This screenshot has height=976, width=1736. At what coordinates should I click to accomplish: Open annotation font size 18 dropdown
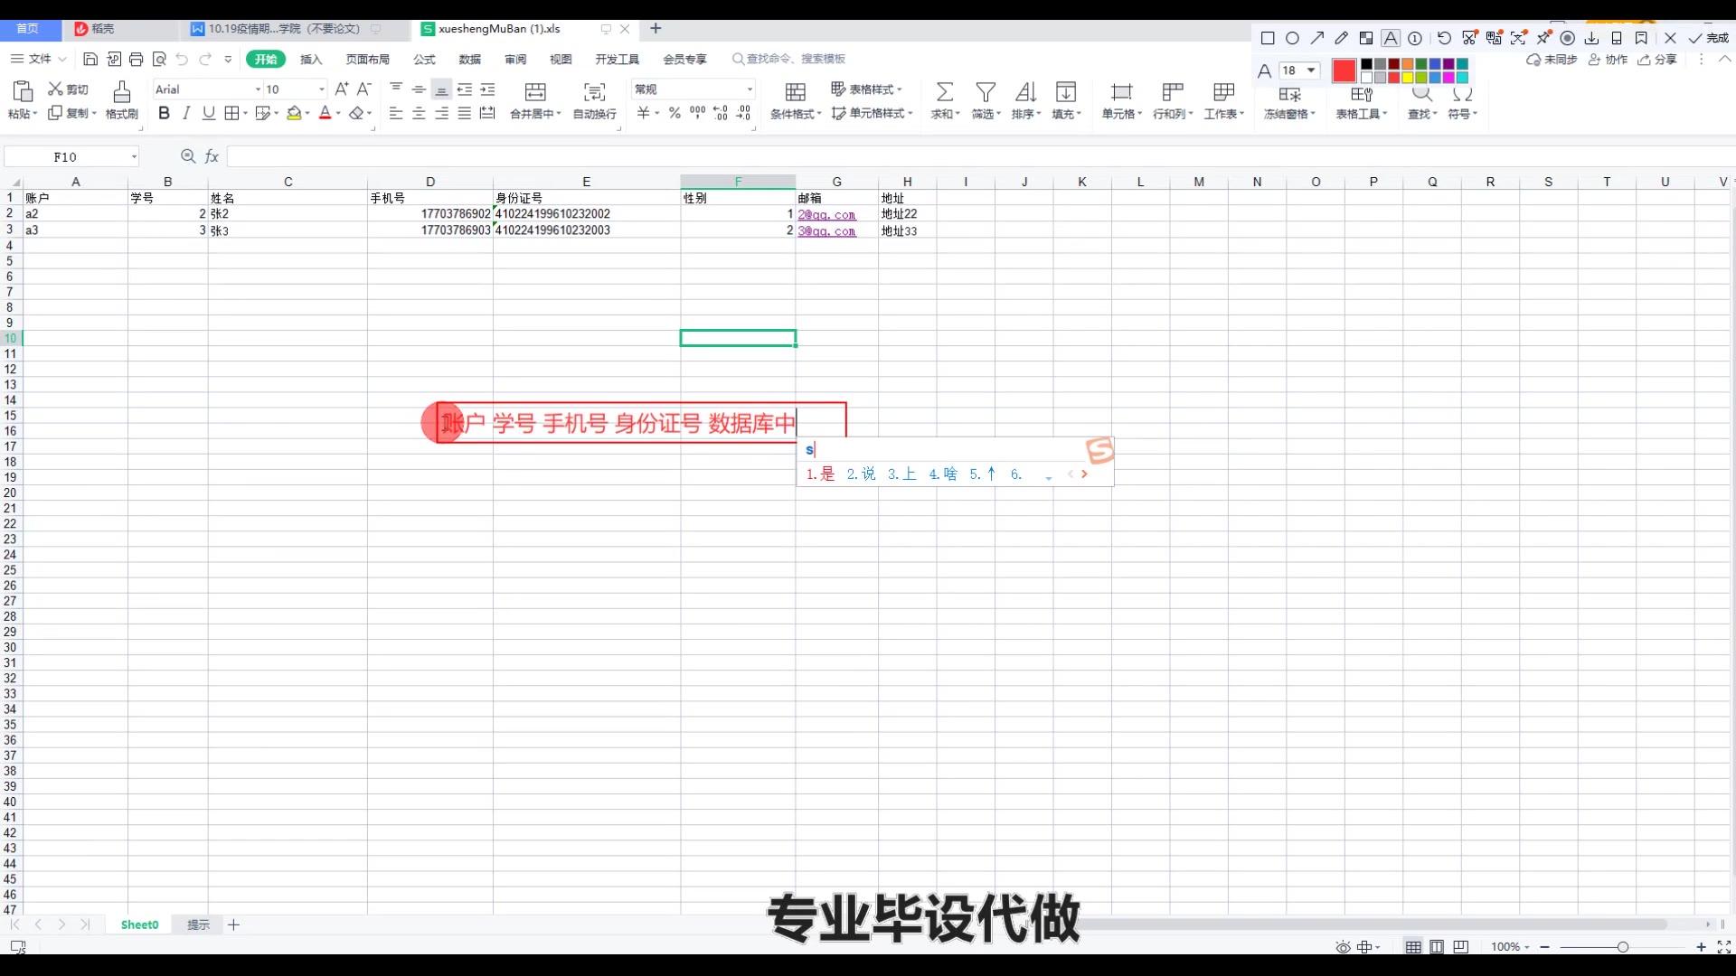pyautogui.click(x=1299, y=70)
